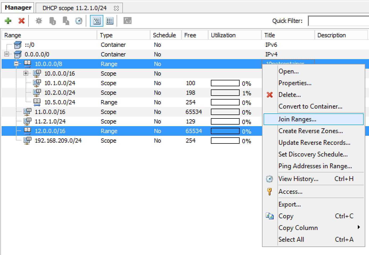Viewport: 369px width, 255px height.
Task: Switch to the Manager tab
Action: (x=18, y=8)
